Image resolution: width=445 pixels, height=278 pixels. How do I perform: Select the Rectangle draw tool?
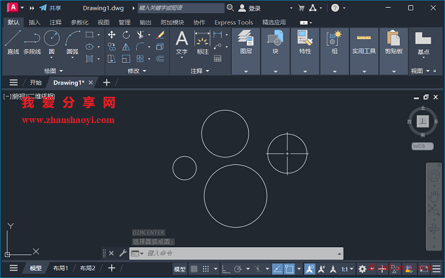(90, 35)
